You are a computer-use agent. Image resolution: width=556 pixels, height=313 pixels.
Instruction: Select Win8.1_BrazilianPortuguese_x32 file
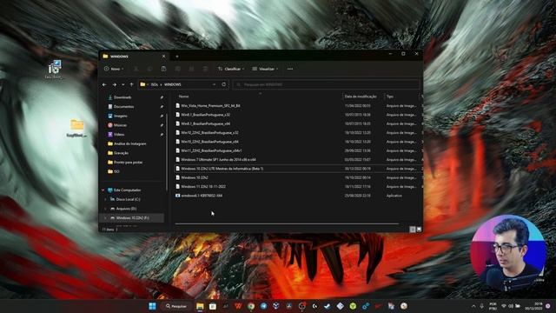[x=205, y=115]
